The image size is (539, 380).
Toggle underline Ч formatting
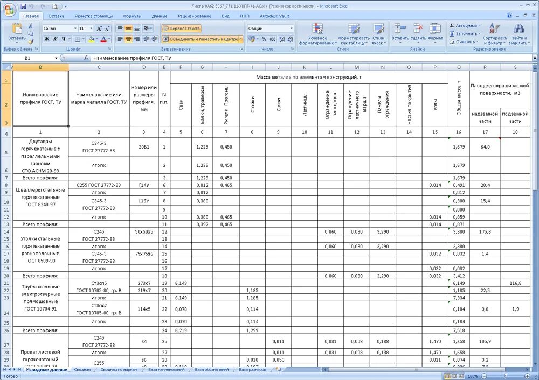[64, 39]
